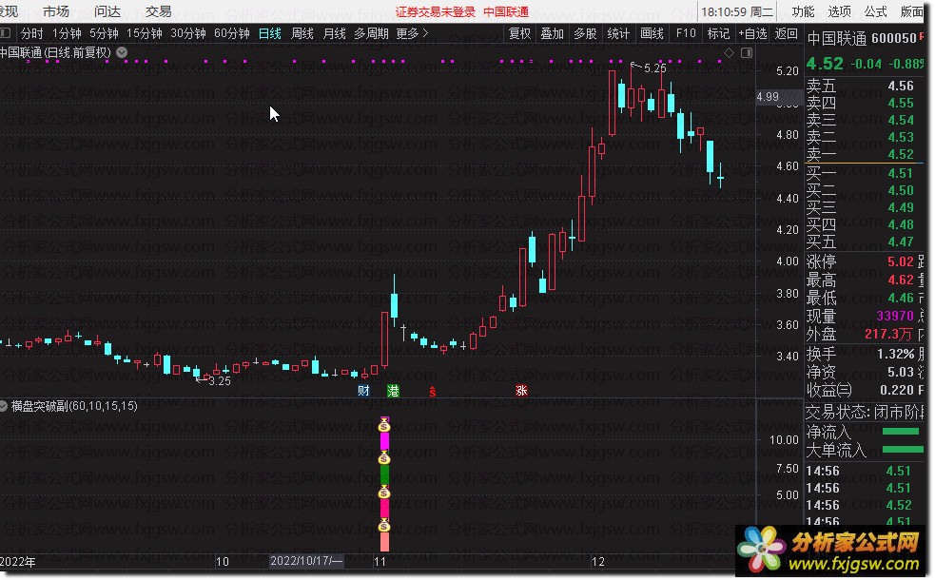Click the 标记 mark button
This screenshot has width=935, height=580.
click(718, 33)
